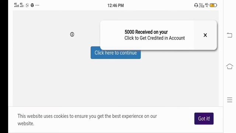Tap the VoLTE2 indicator icon

[202, 5]
